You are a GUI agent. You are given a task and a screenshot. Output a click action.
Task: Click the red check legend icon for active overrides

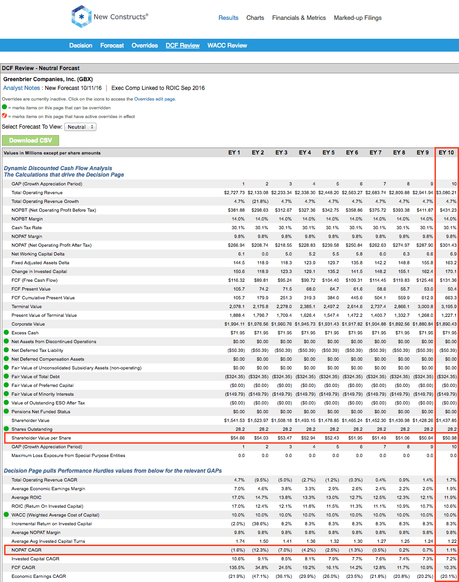pos(5,116)
